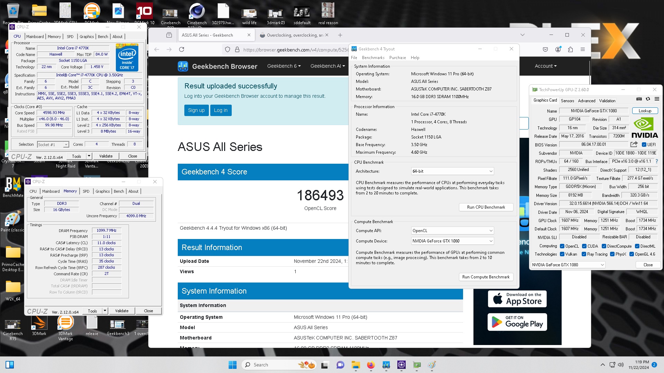This screenshot has width=664, height=373.
Task: Click the GPU-Z card icon in taskbar
Action: [417, 365]
